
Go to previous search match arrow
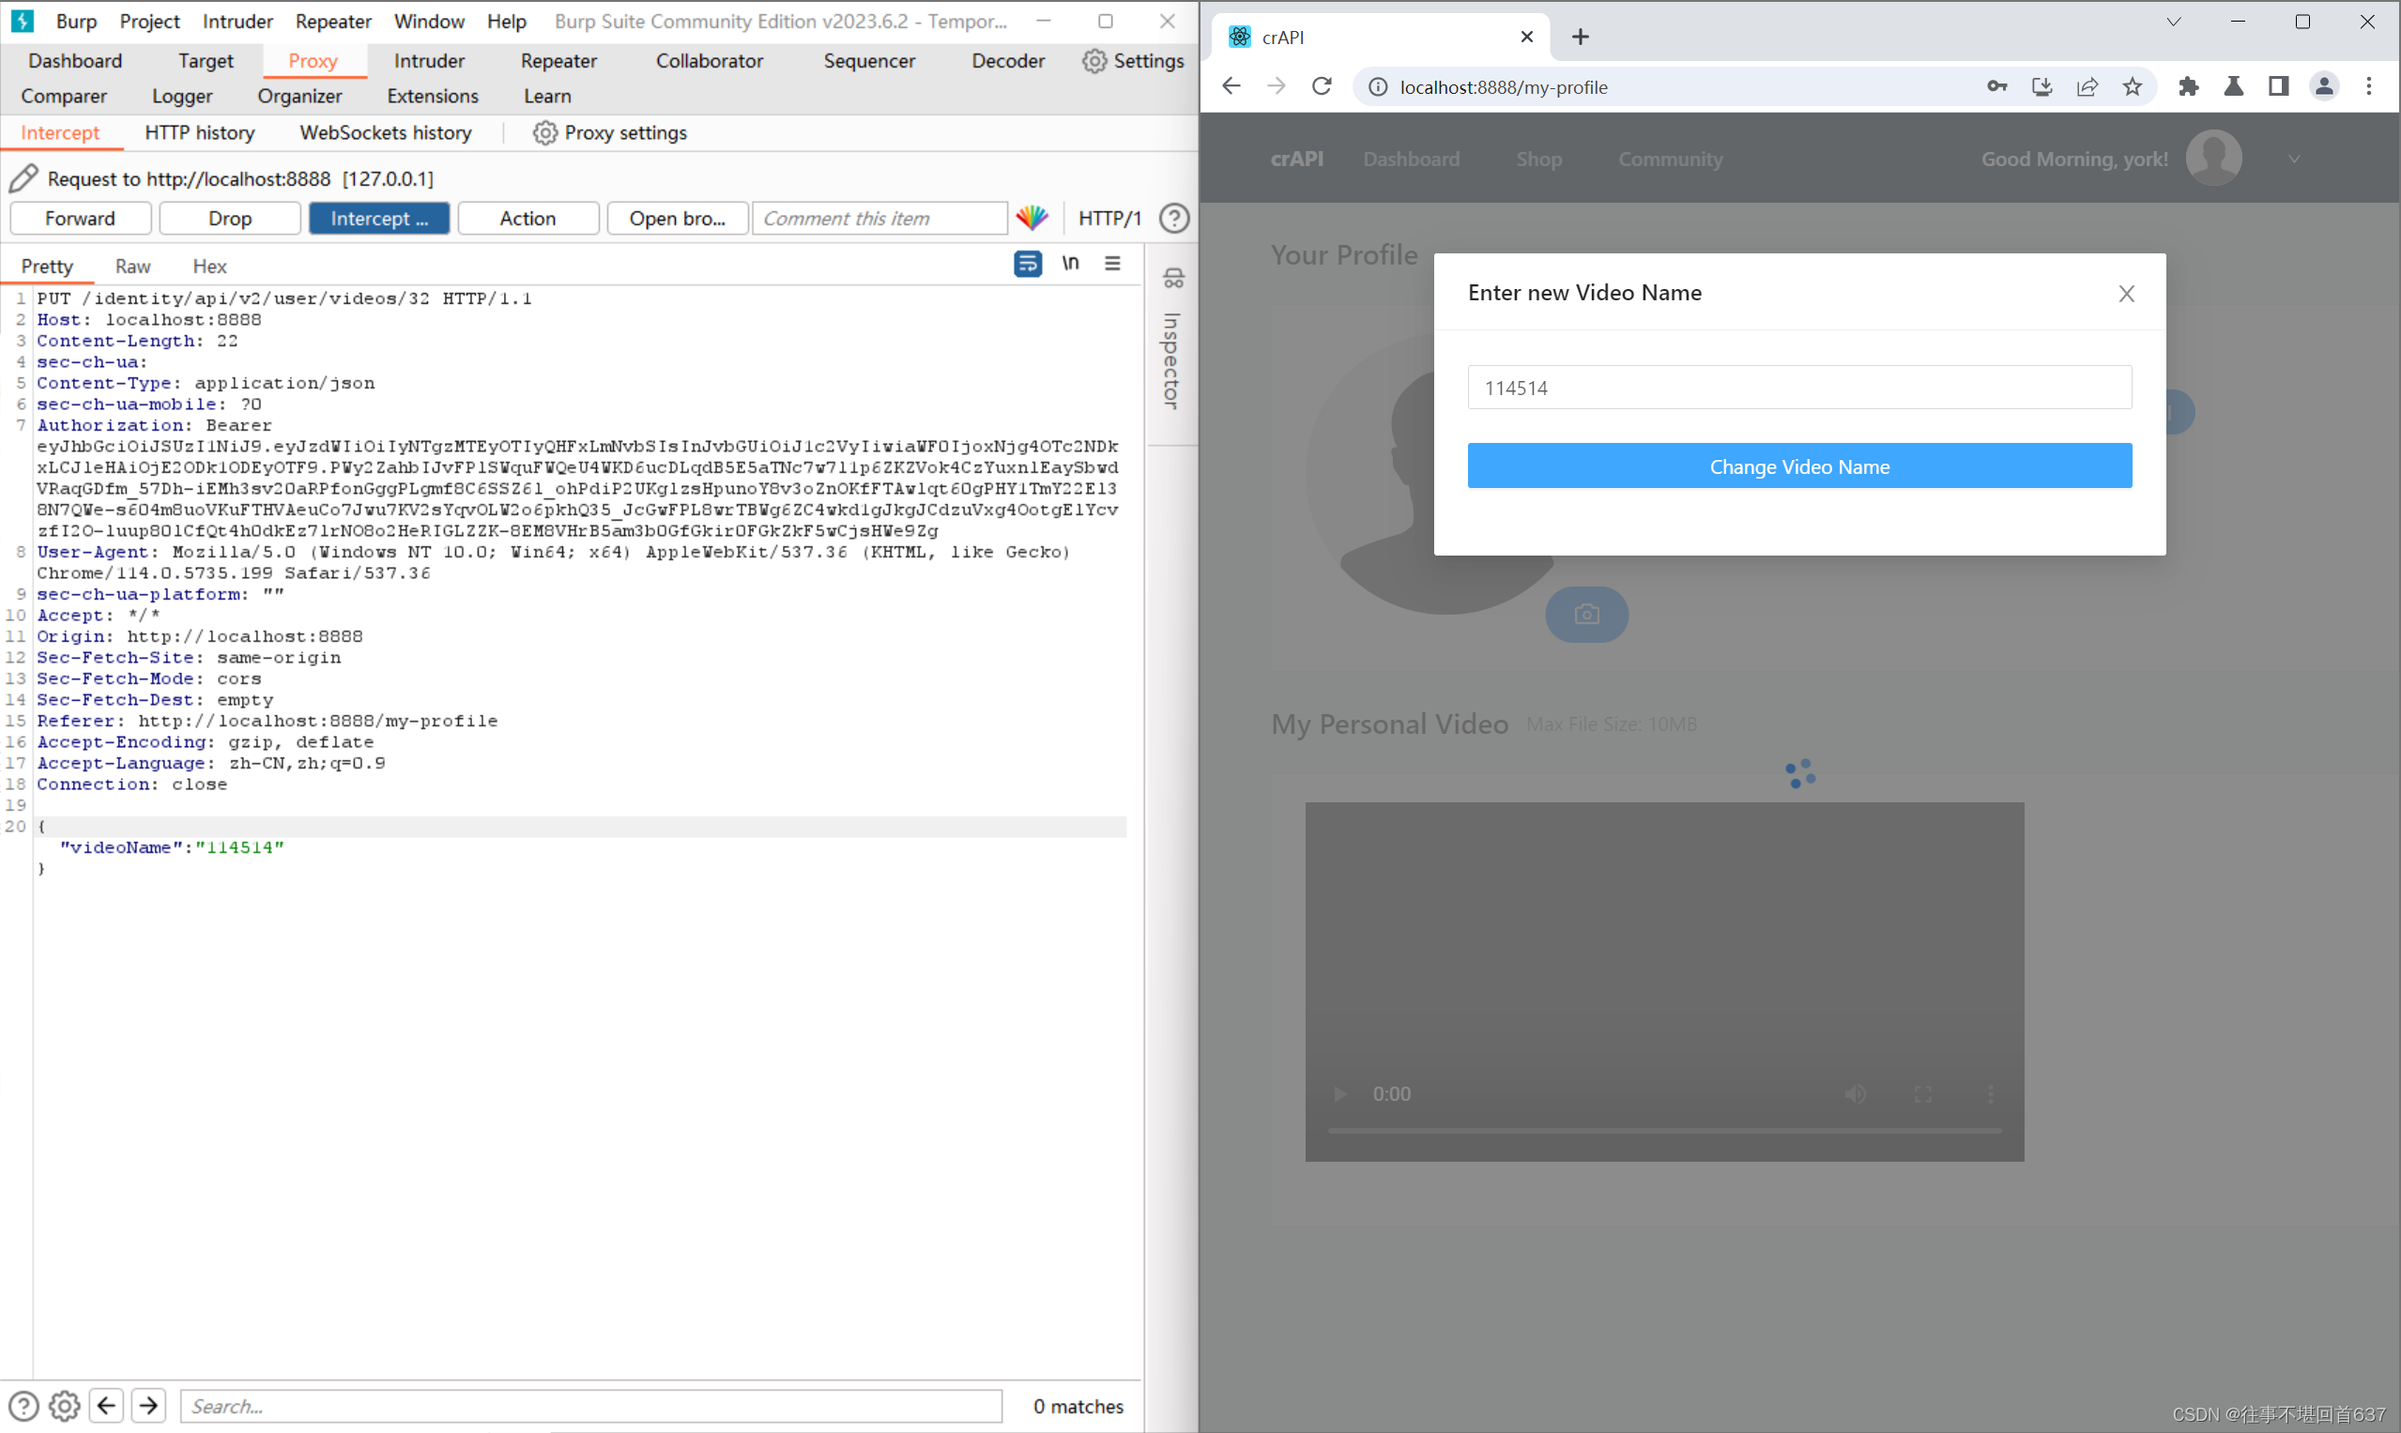pos(107,1406)
